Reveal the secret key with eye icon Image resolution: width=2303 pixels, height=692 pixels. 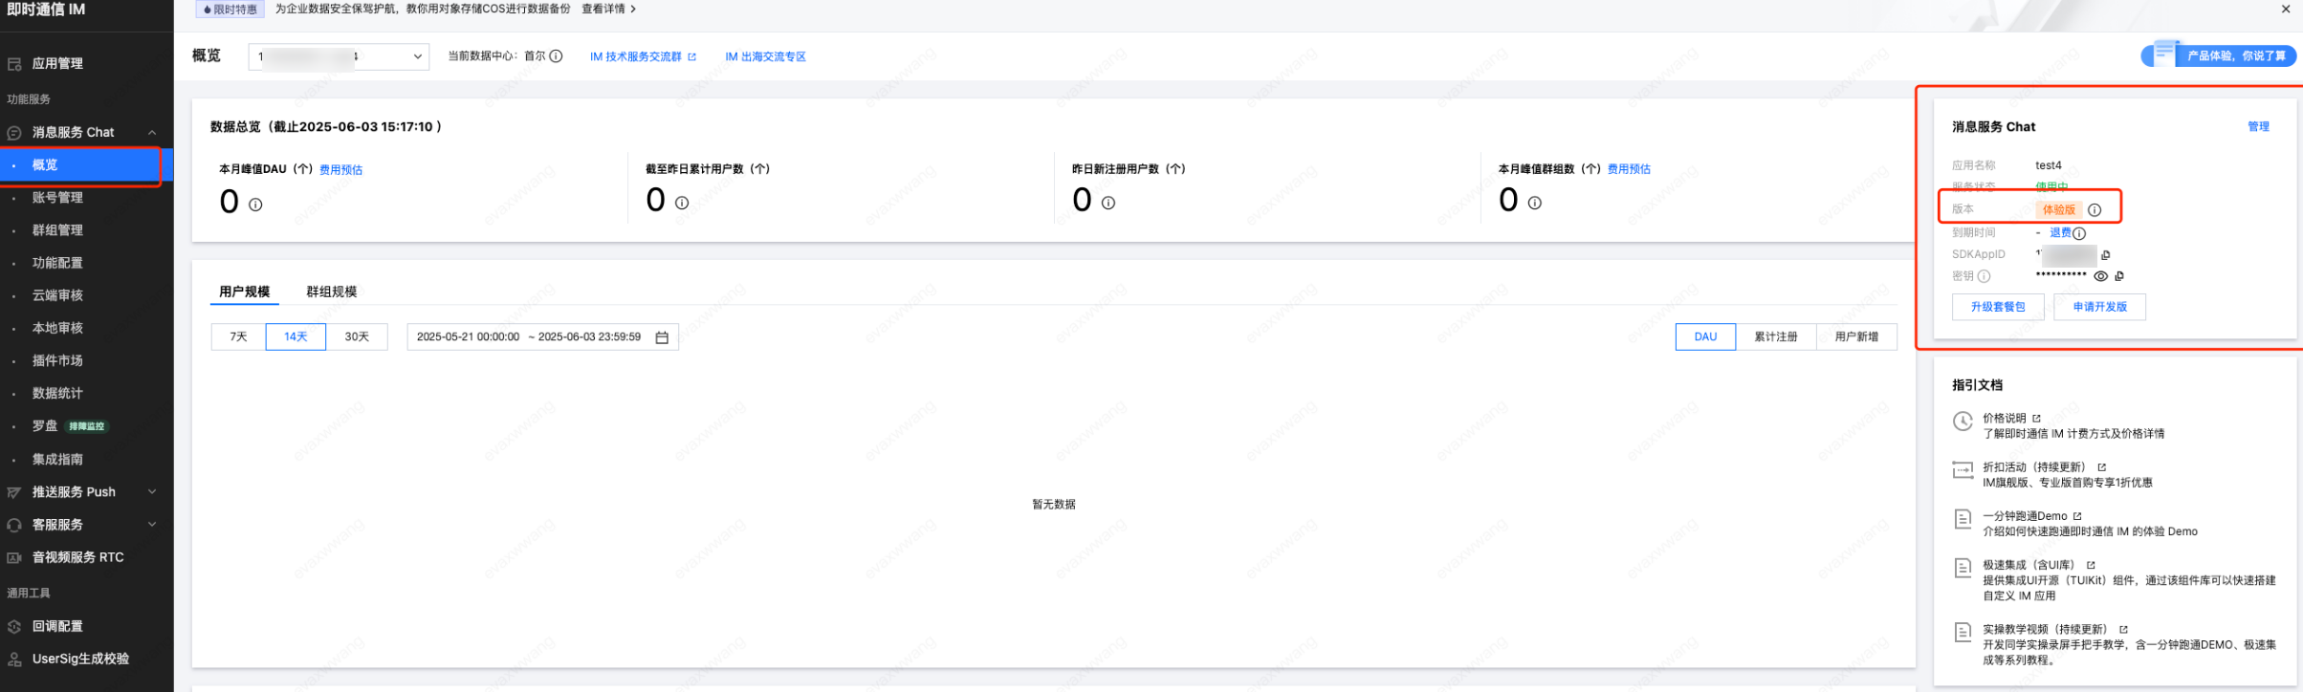[x=2100, y=276]
